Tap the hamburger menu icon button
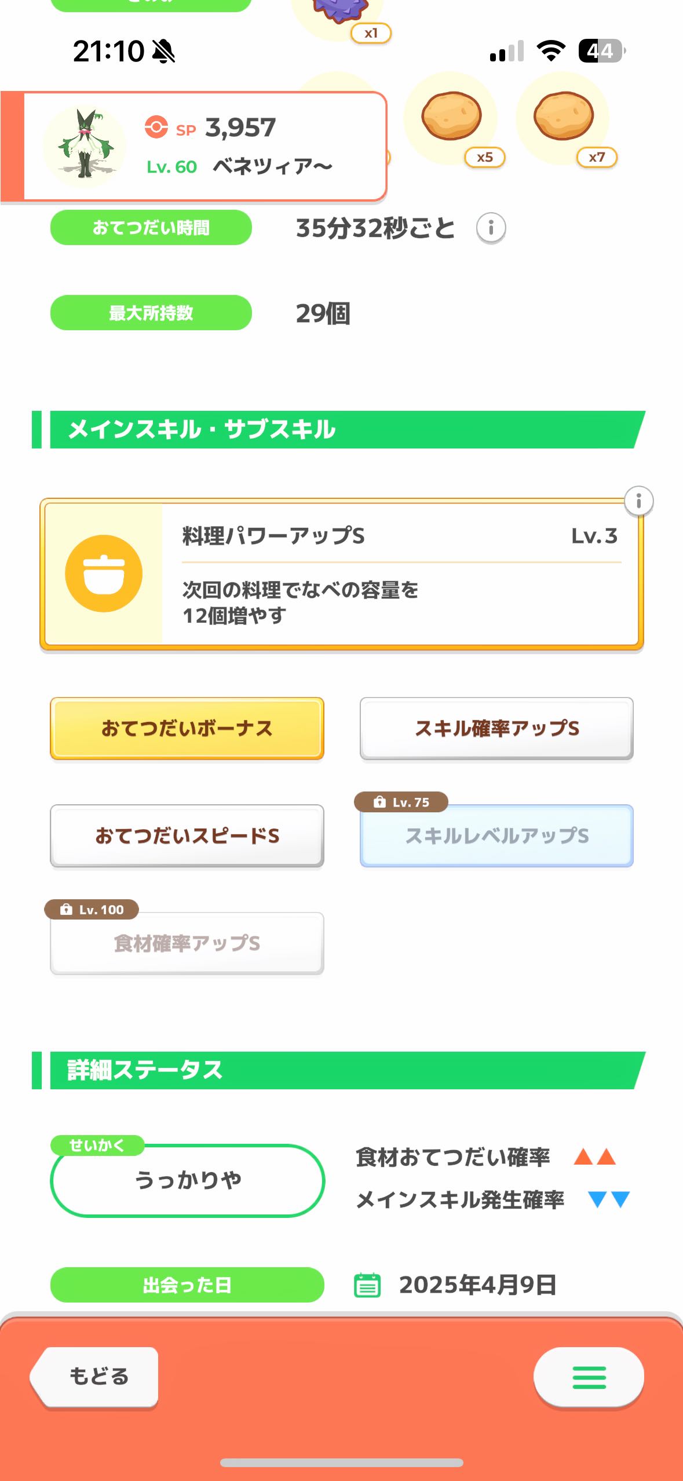Viewport: 683px width, 1481px height. point(589,1377)
